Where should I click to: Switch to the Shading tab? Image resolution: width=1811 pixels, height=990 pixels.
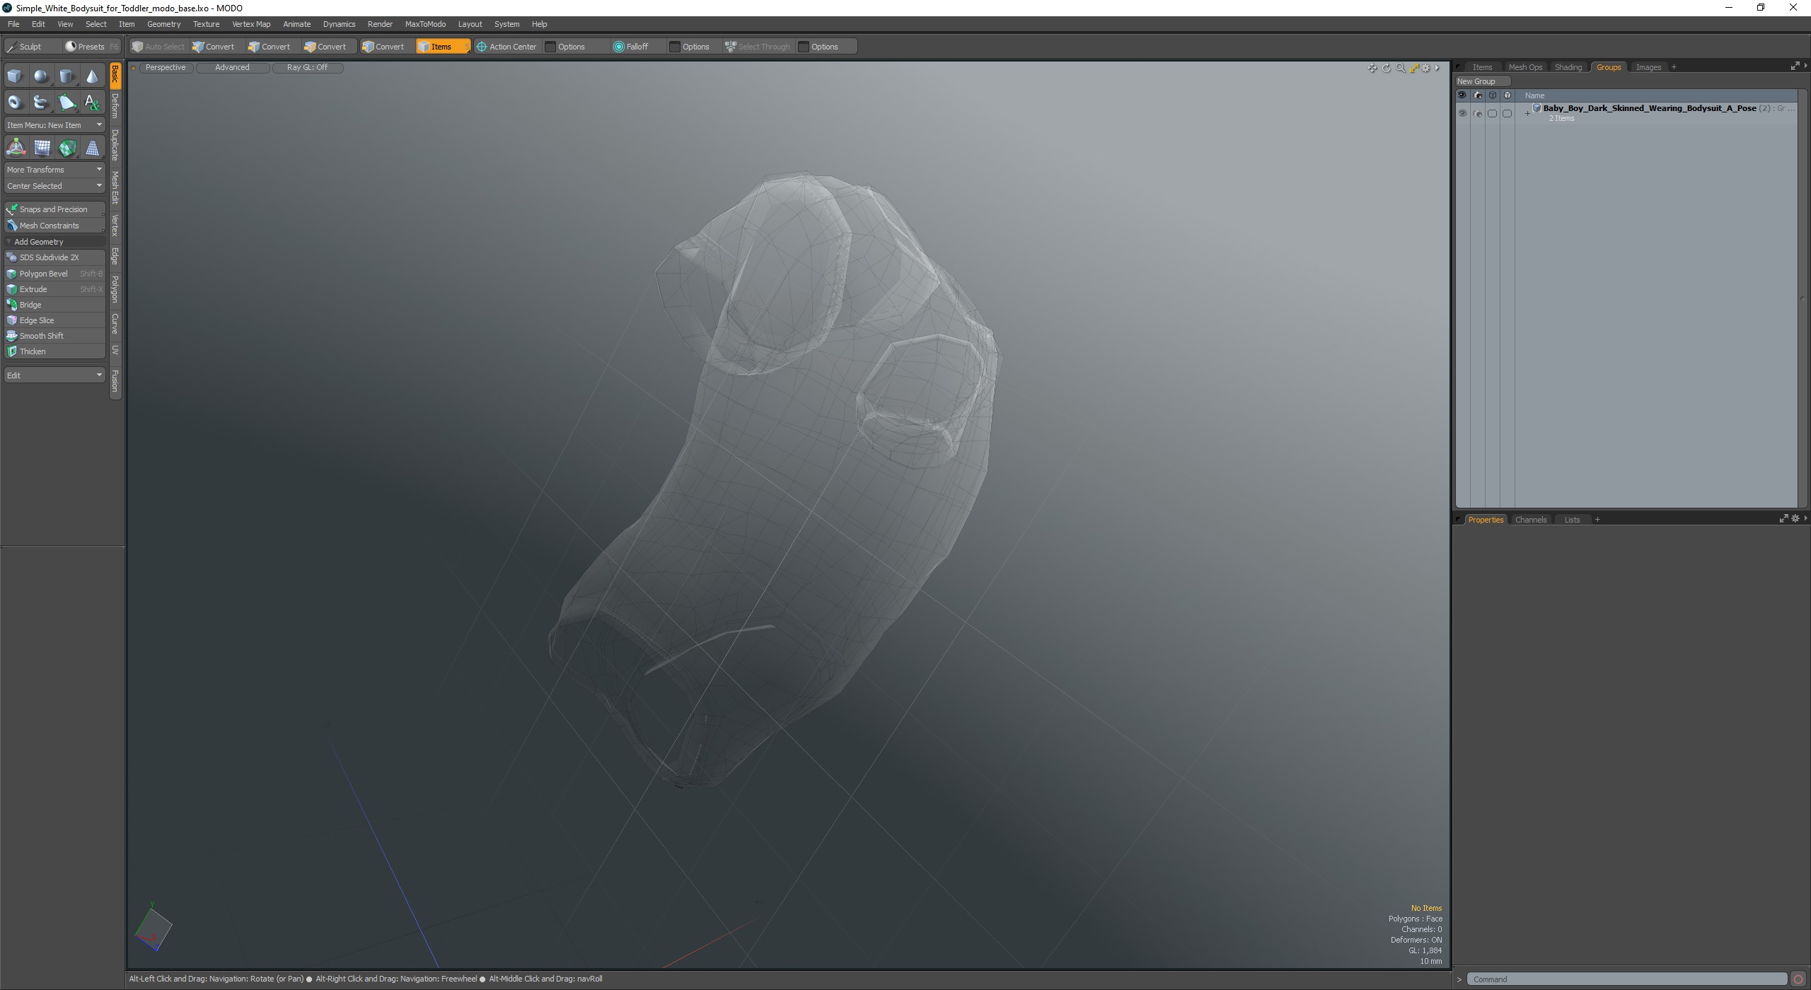tap(1568, 67)
